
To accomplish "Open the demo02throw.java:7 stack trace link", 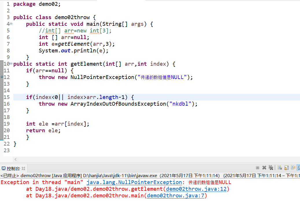I will tap(175, 196).
